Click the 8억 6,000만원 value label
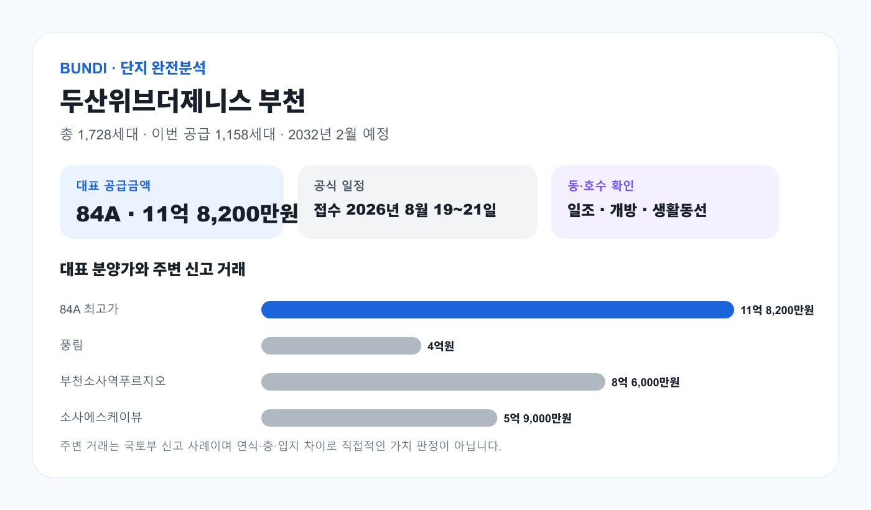The height and width of the screenshot is (510, 871). [x=646, y=382]
